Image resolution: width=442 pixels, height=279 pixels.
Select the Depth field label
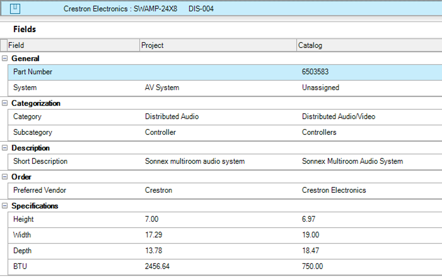point(22,251)
